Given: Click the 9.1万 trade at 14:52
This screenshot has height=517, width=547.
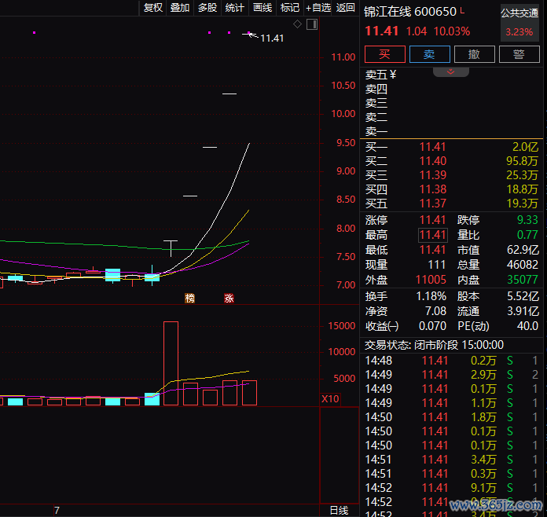Looking at the screenshot, I should 483,488.
